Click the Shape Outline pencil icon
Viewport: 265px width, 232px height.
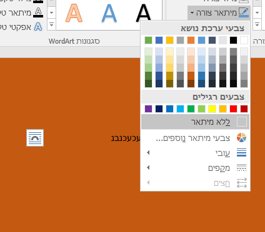pyautogui.click(x=244, y=12)
